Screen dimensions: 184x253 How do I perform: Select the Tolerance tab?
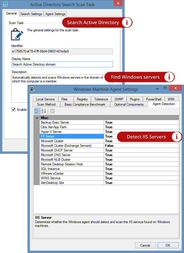pyautogui.click(x=101, y=99)
